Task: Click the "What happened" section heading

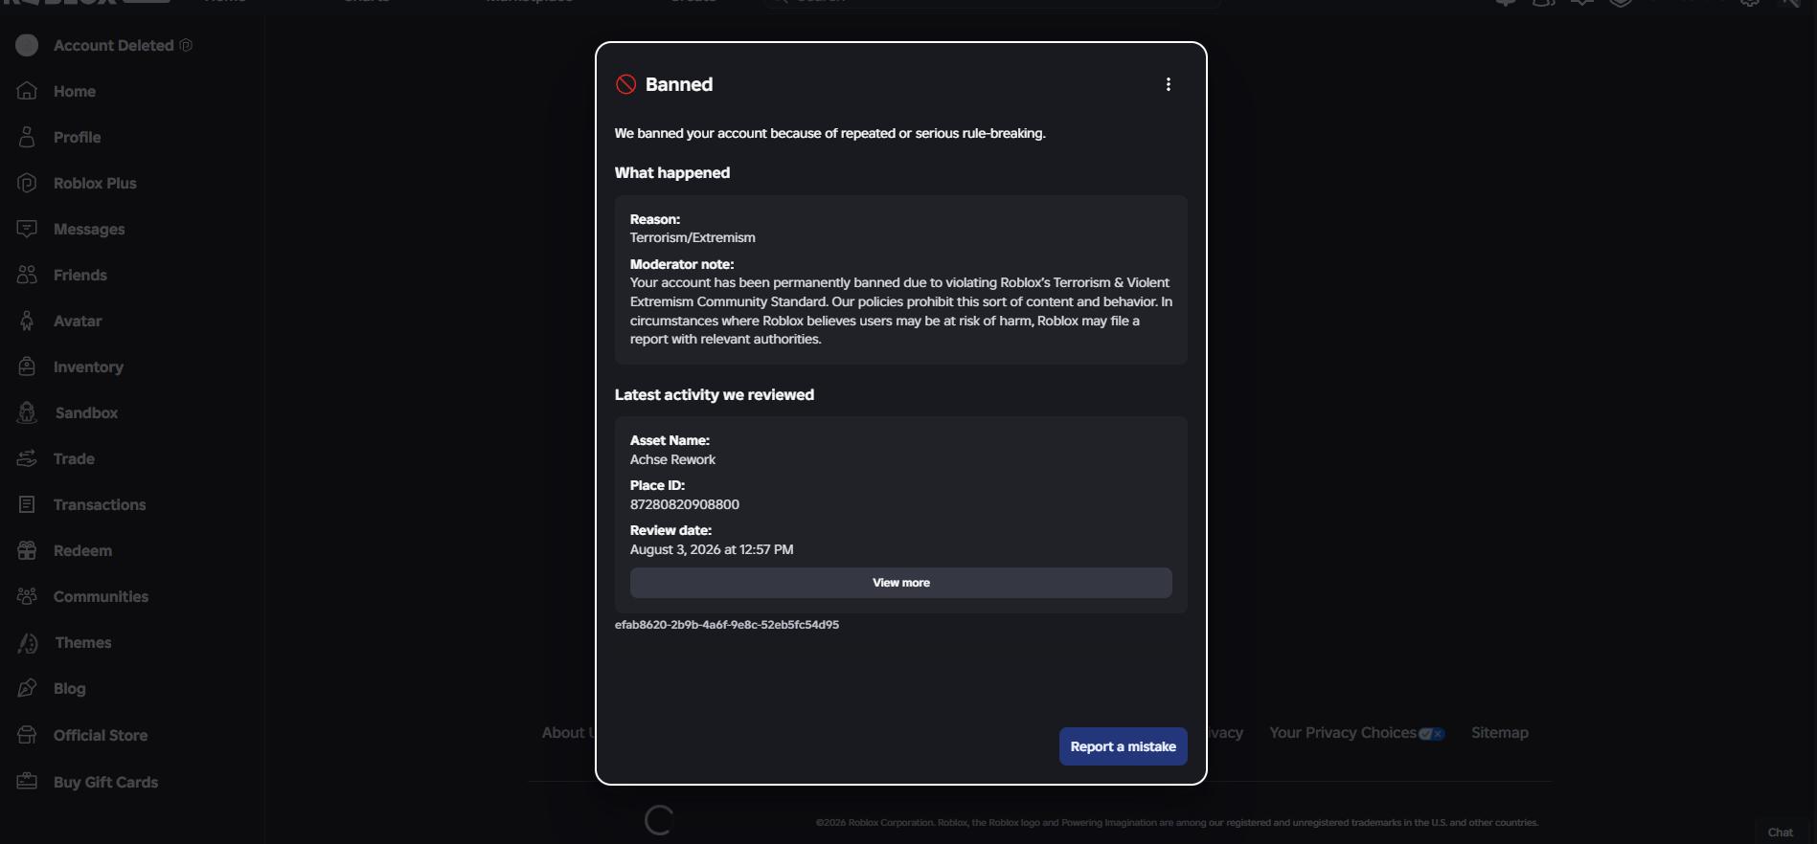Action: pos(672,172)
